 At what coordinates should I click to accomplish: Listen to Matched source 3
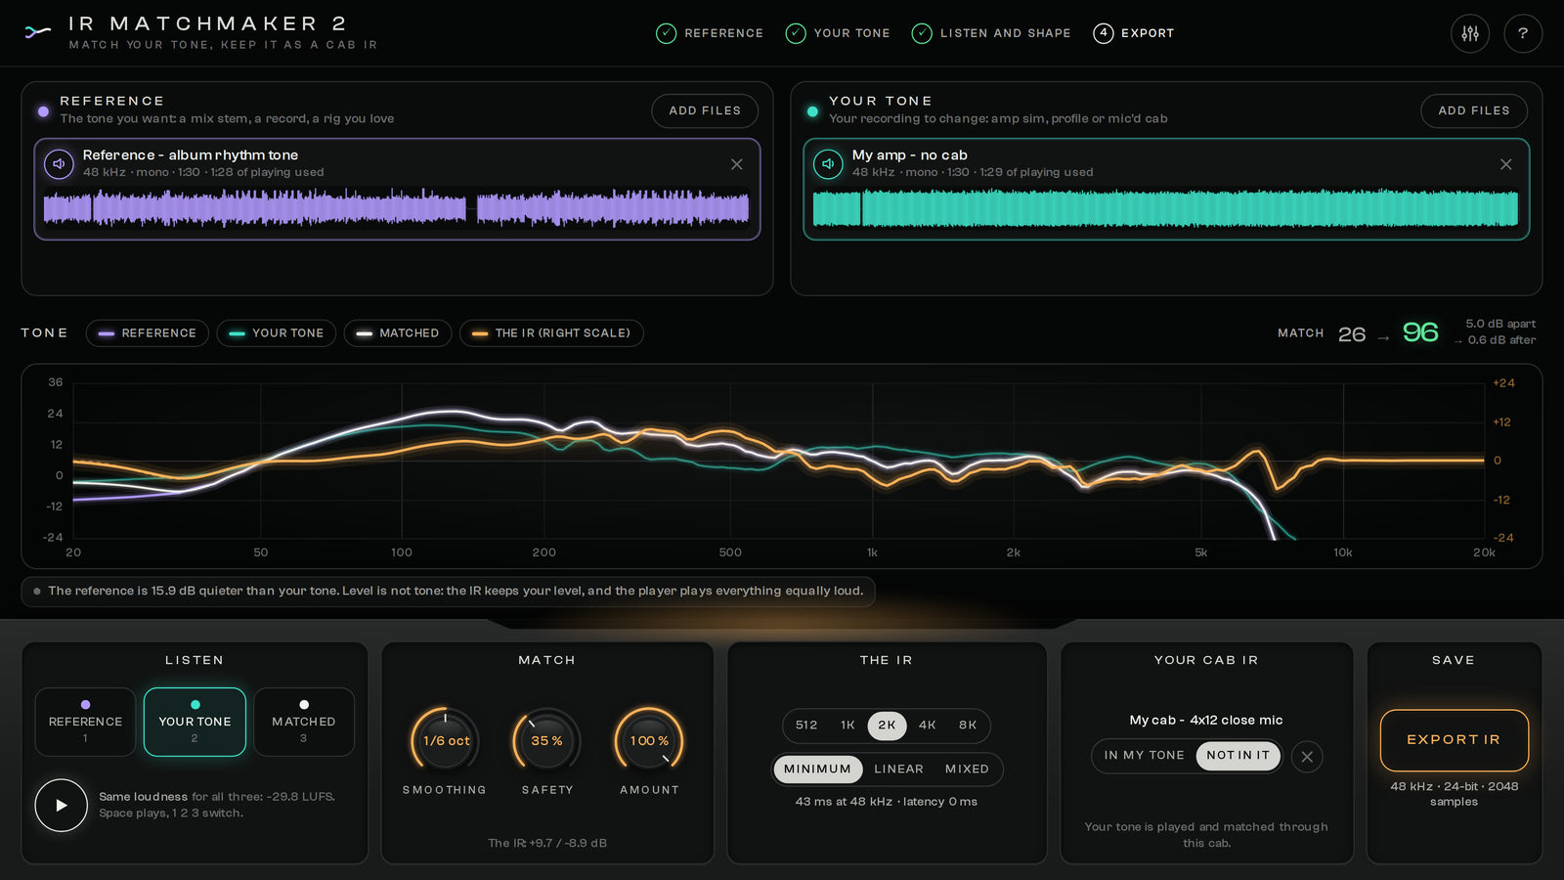(304, 722)
